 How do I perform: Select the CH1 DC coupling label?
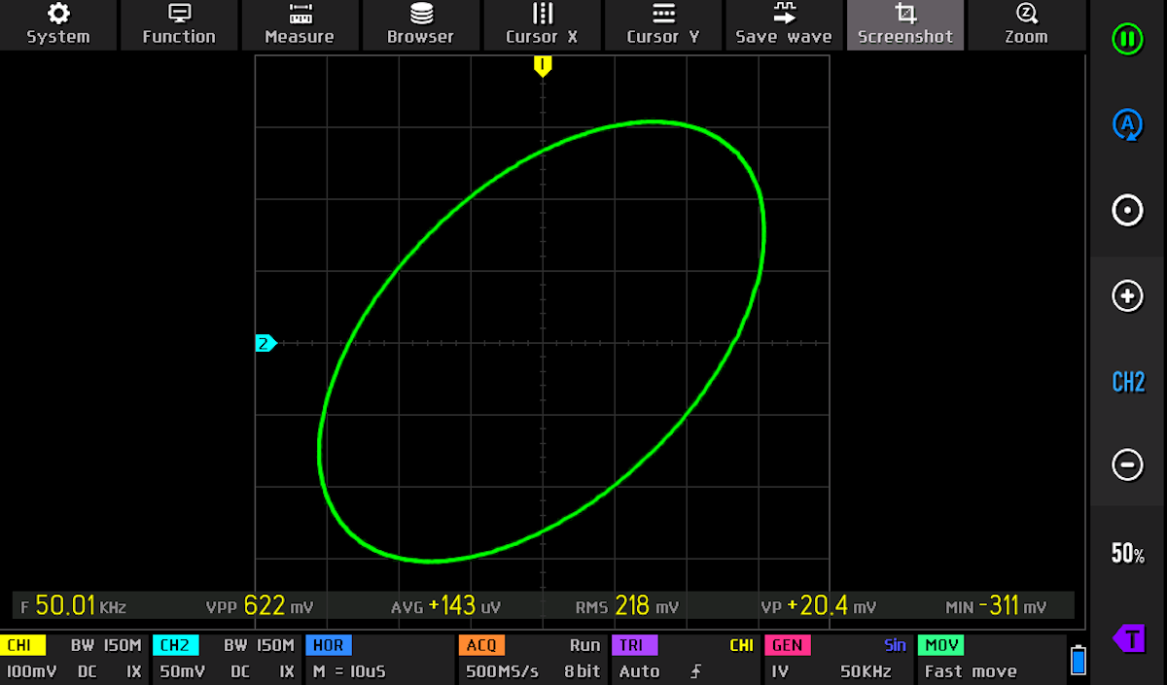click(x=87, y=671)
